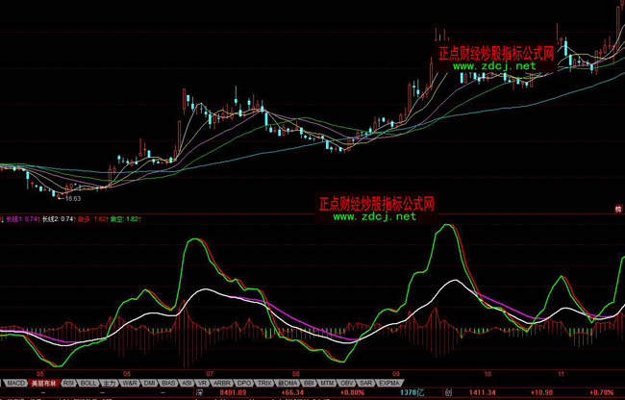
Task: Open the RSI indicator tab
Action: click(69, 382)
